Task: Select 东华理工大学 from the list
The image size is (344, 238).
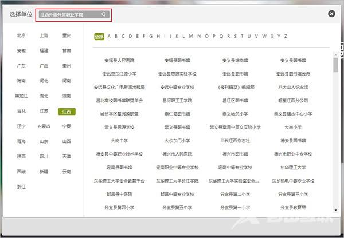Action: 292,167
